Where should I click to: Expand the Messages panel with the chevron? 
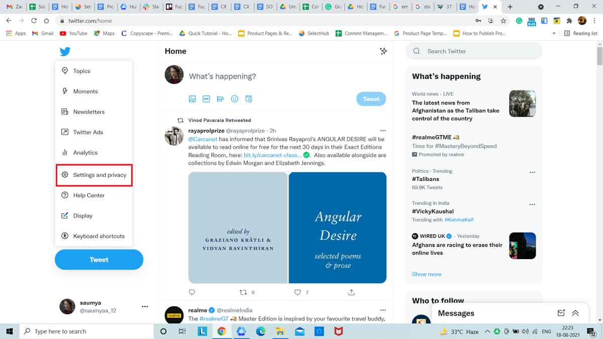[x=576, y=313]
